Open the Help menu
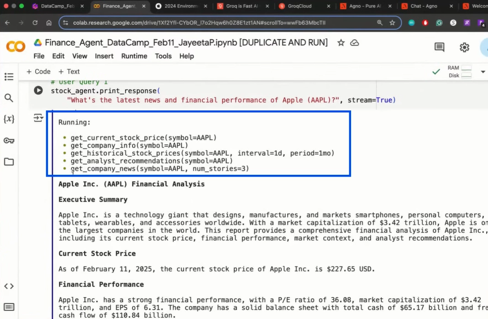The width and height of the screenshot is (488, 319). point(186,56)
